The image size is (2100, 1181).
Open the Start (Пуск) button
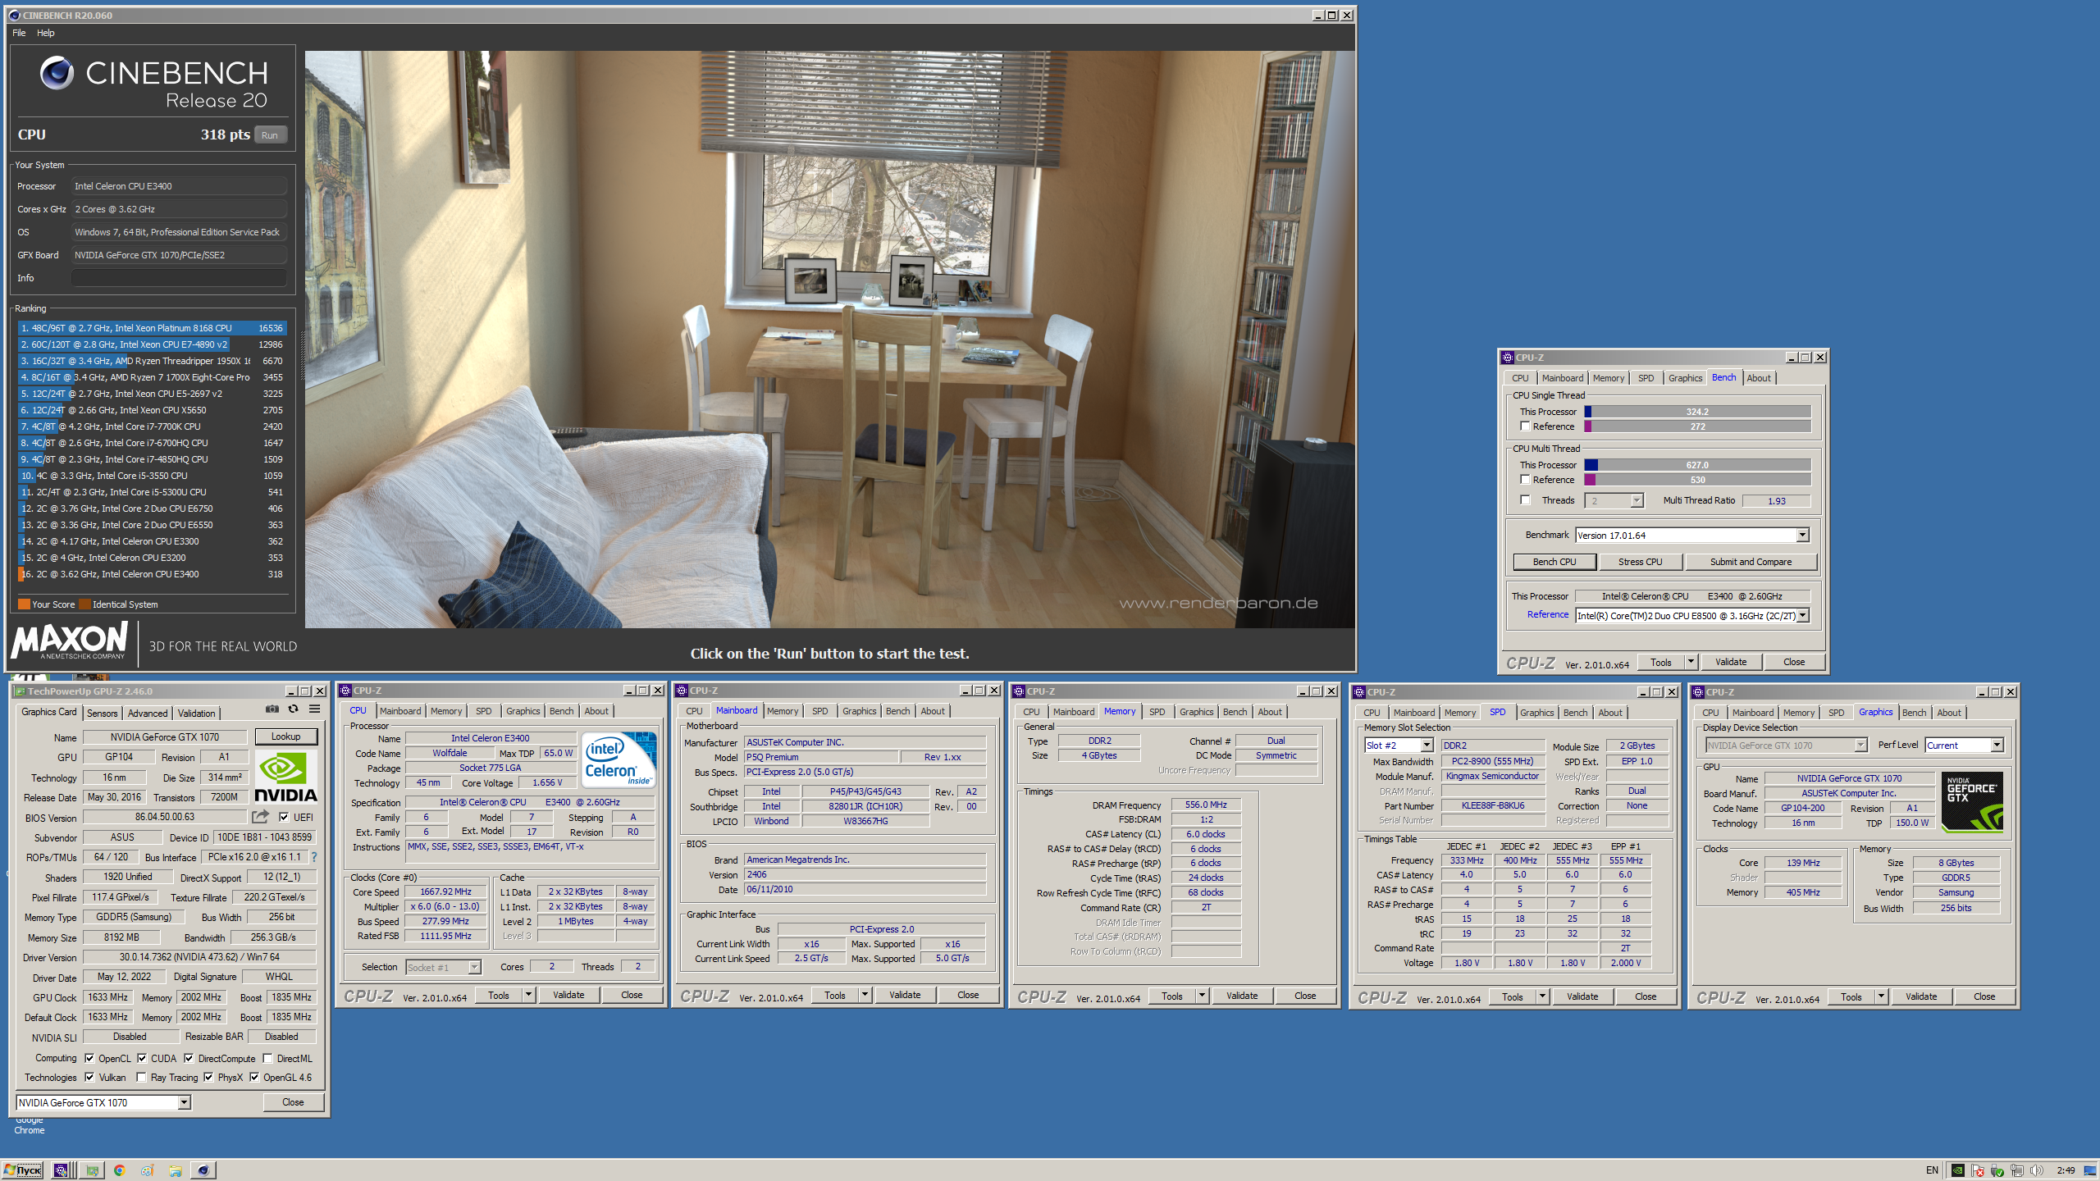coord(23,1170)
